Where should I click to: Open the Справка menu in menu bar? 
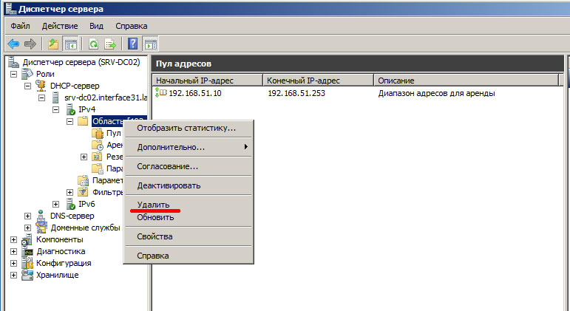tap(132, 26)
